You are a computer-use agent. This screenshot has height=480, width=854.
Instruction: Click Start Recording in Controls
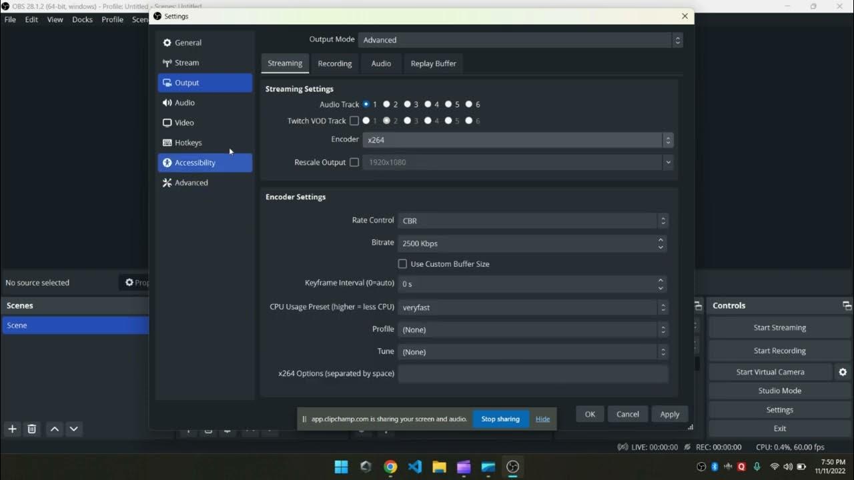(x=780, y=351)
